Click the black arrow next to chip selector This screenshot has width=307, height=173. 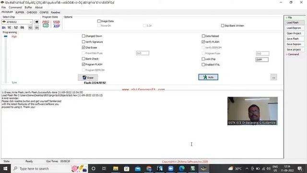click(x=36, y=22)
